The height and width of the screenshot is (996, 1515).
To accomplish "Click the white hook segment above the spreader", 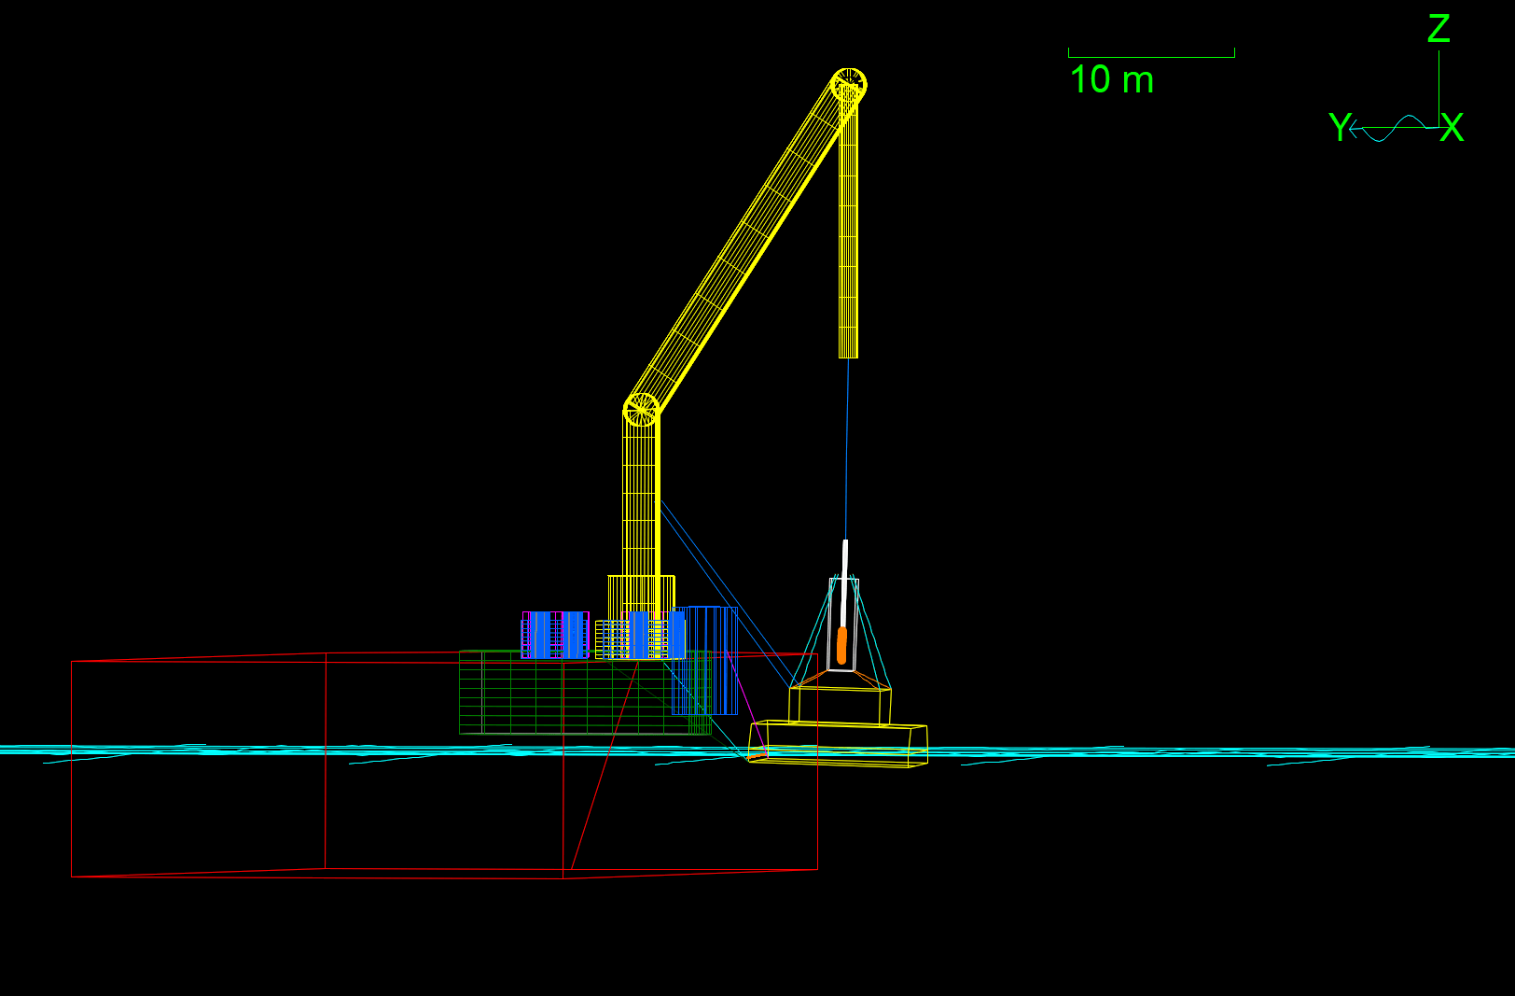I will click(x=845, y=555).
